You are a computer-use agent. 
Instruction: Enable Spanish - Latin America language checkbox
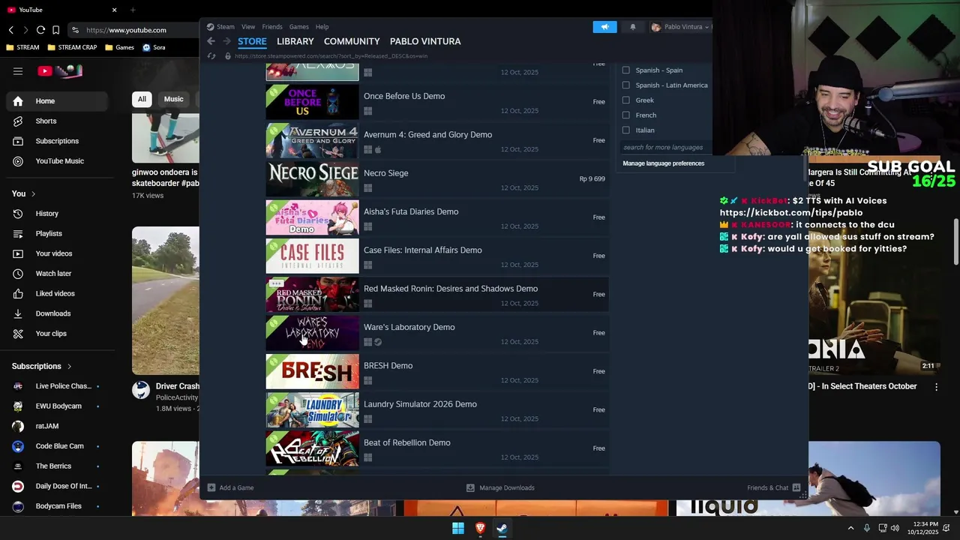pyautogui.click(x=625, y=85)
